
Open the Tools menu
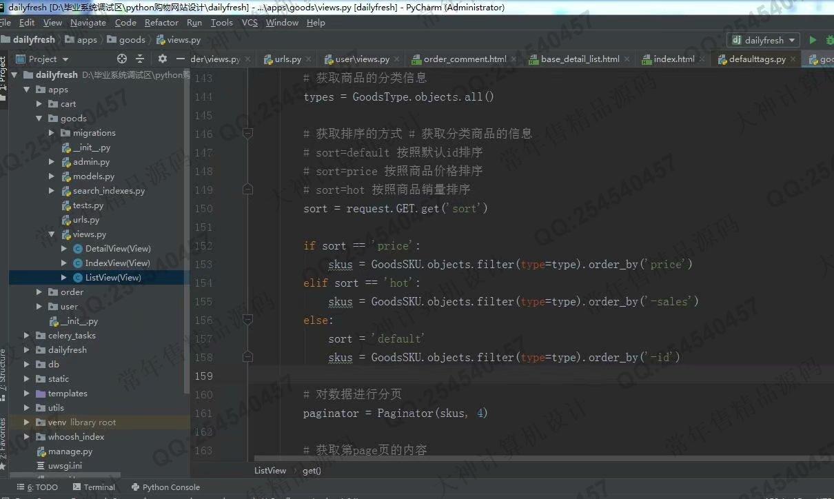pyautogui.click(x=221, y=23)
